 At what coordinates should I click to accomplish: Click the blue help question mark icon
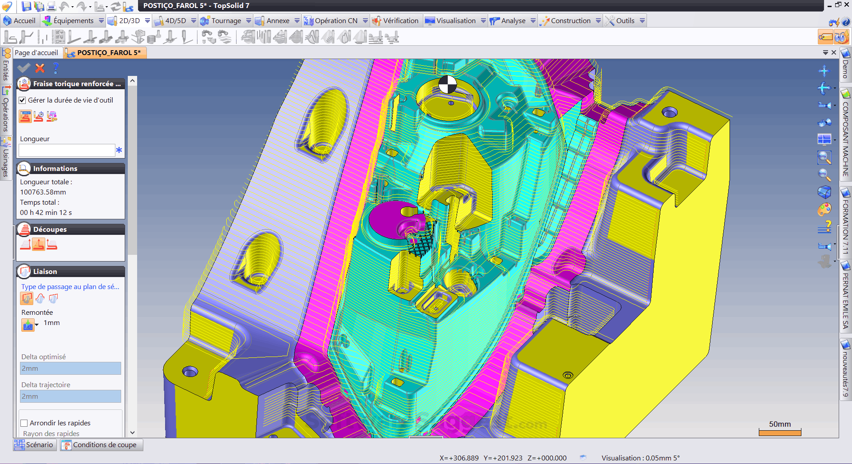point(55,68)
